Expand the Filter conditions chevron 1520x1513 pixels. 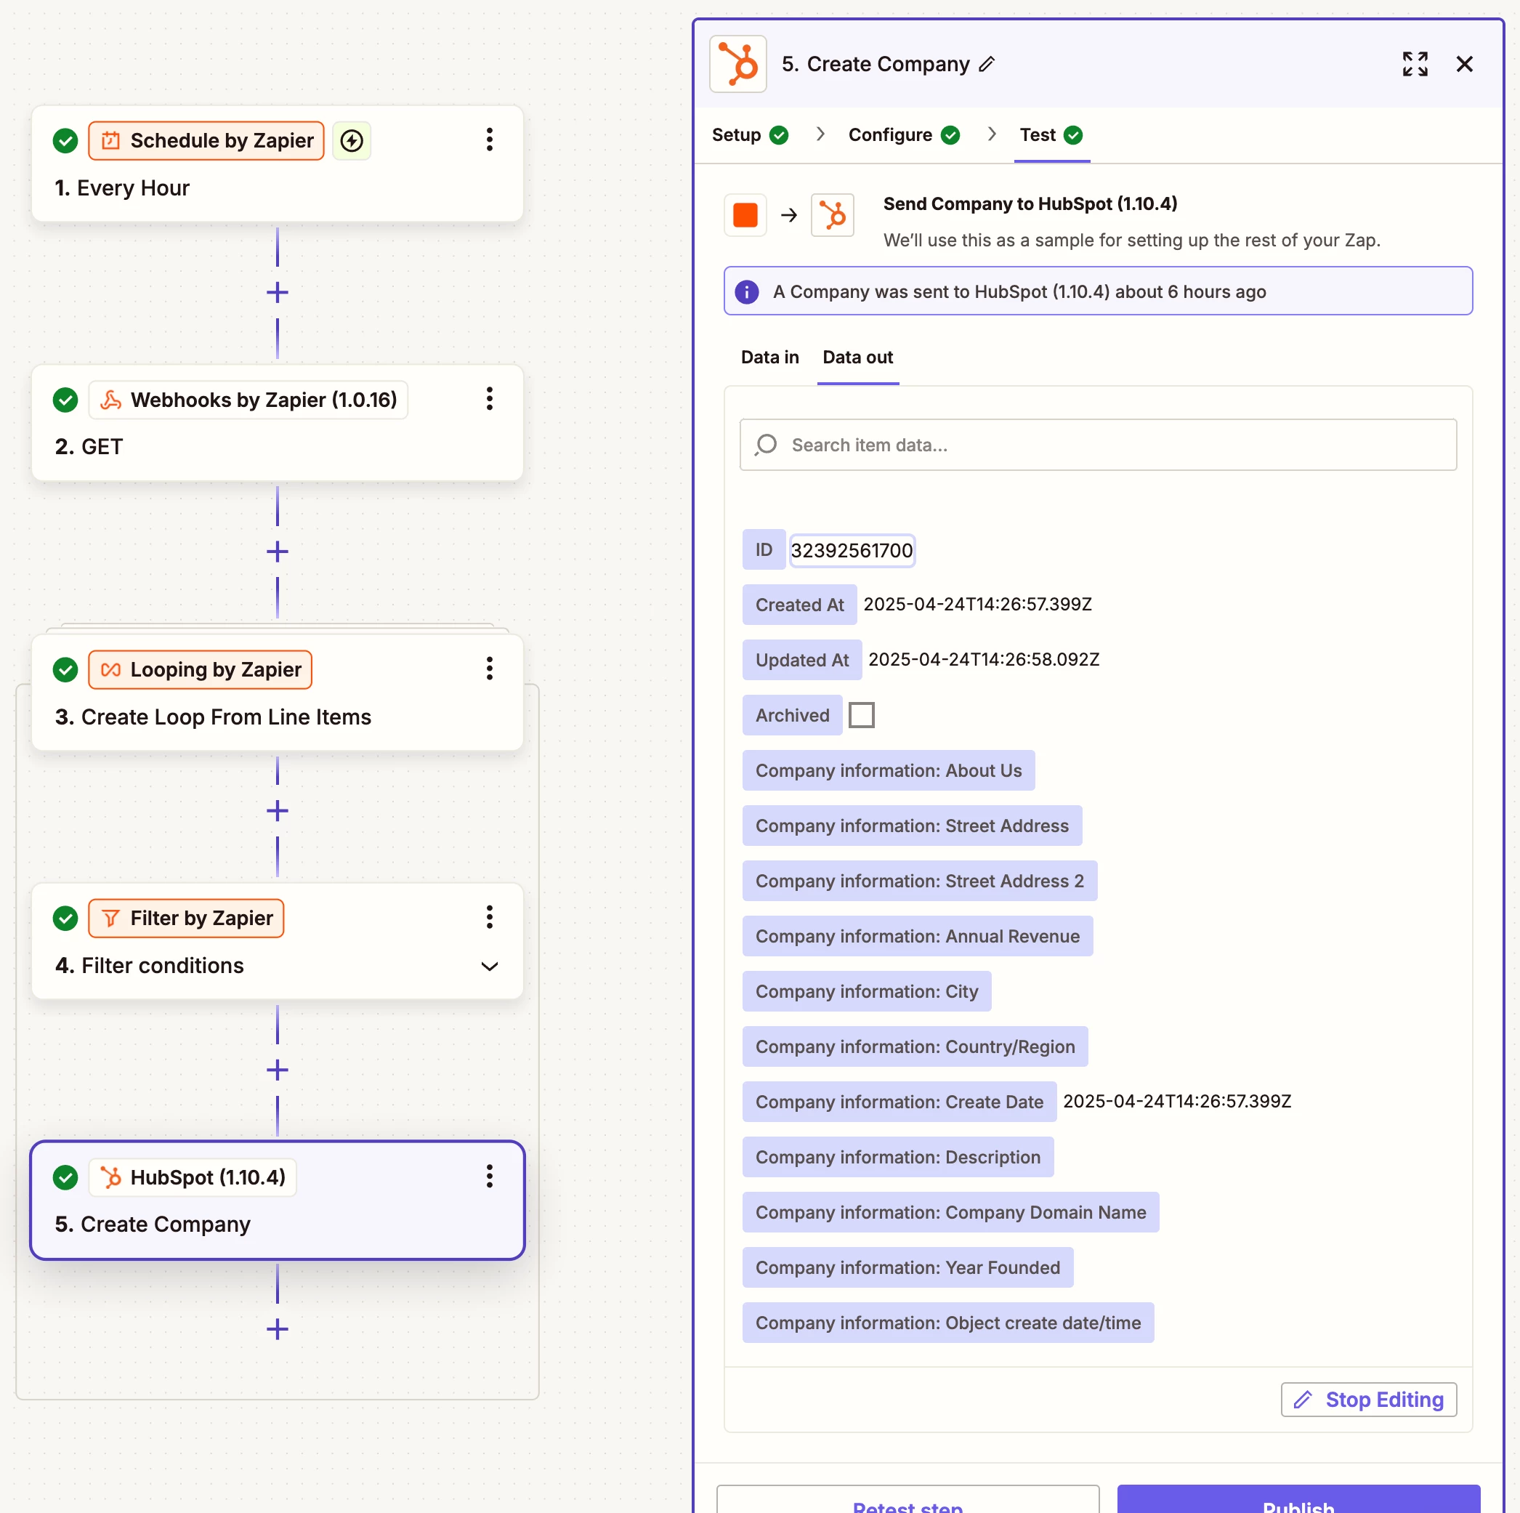coord(490,967)
